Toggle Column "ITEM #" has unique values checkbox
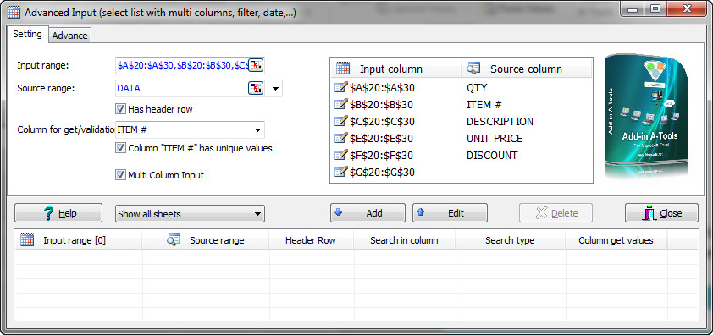The width and height of the screenshot is (713, 335). (x=120, y=148)
